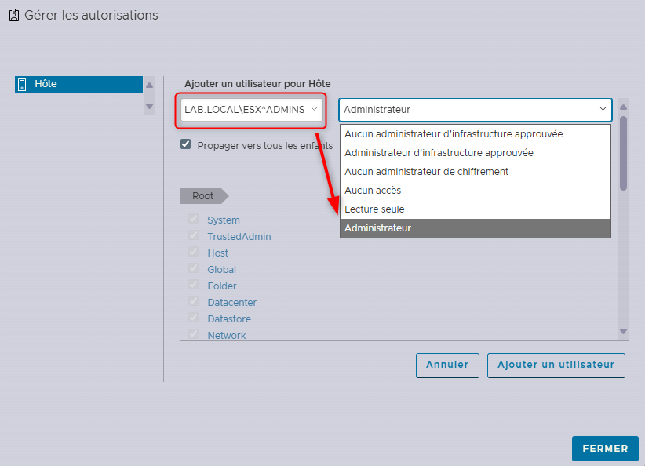Viewport: 645px width, 466px height.
Task: Click the permissions icon beside the dialog title
Action: point(13,15)
